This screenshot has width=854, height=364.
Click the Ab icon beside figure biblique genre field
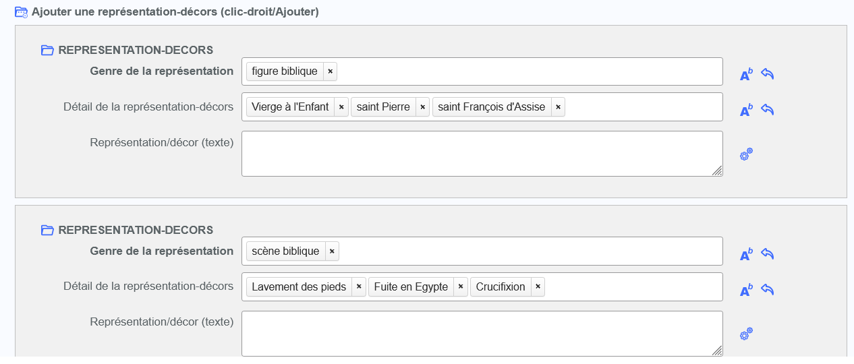pyautogui.click(x=745, y=75)
